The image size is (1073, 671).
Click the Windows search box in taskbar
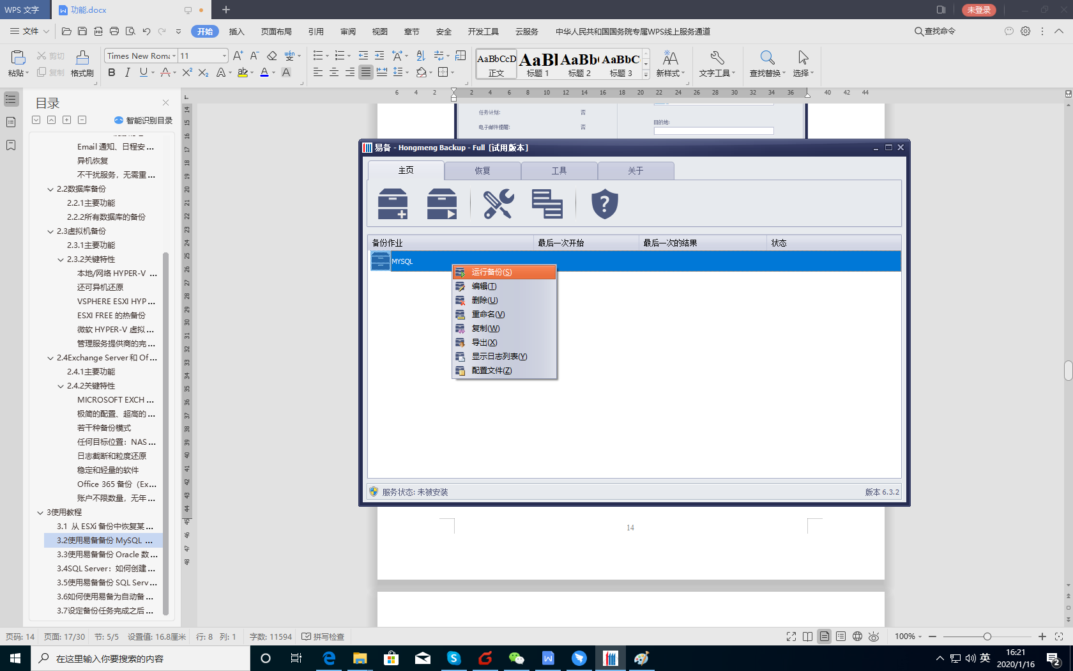[x=140, y=658]
